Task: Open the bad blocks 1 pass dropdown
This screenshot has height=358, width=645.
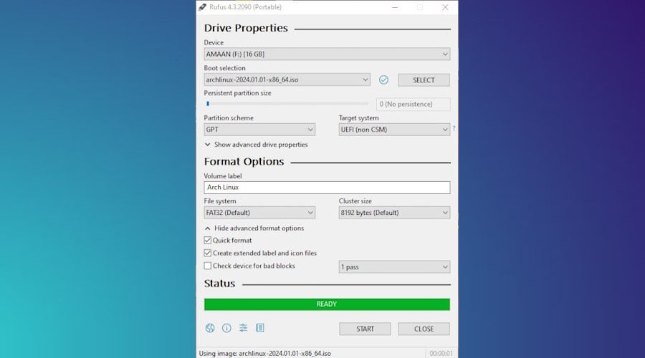Action: [x=394, y=267]
